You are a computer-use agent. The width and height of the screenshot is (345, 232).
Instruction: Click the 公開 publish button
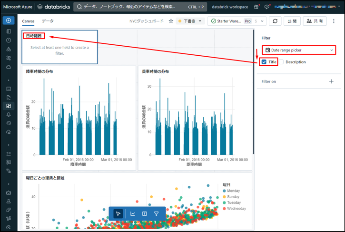point(292,21)
